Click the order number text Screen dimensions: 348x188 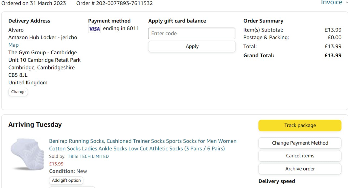click(114, 3)
